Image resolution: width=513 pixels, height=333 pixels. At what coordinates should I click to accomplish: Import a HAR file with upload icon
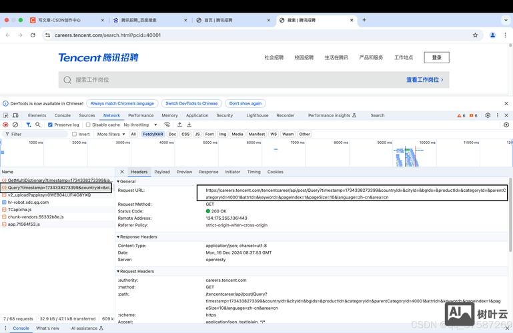pyautogui.click(x=179, y=125)
